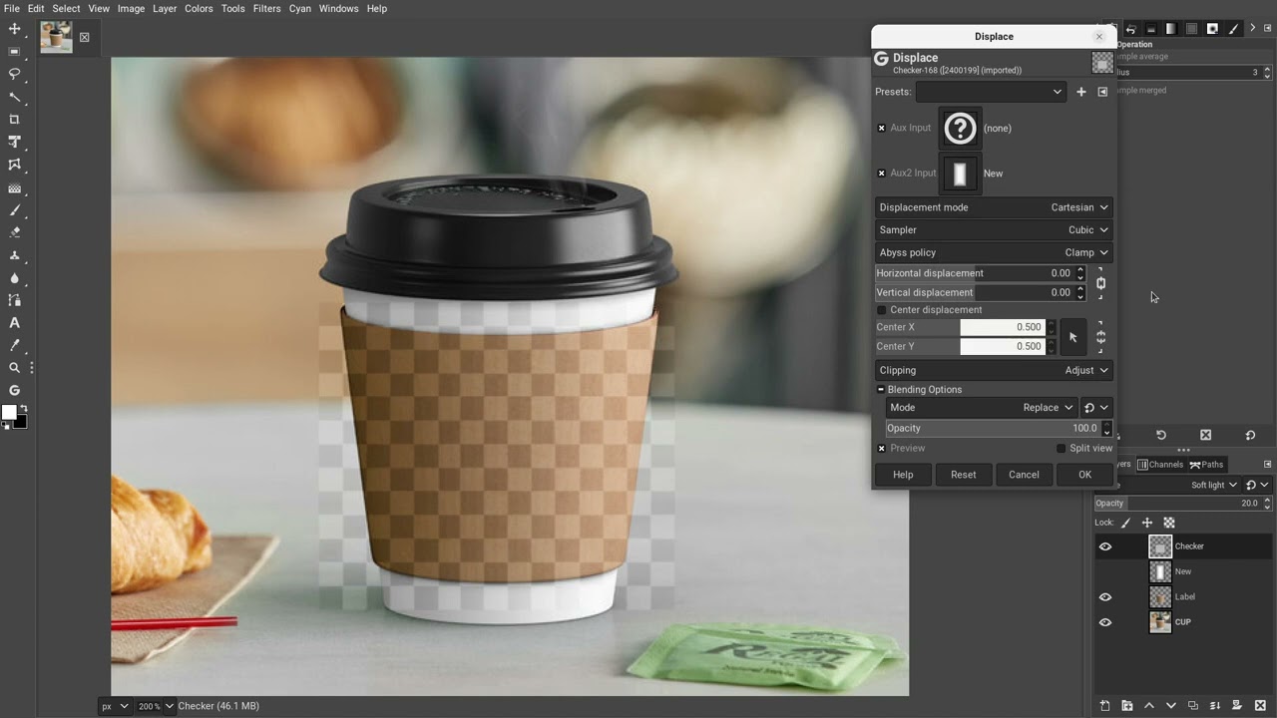Open the Presets dropdown

[991, 92]
